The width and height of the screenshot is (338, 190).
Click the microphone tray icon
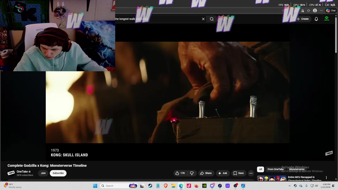click(306, 186)
